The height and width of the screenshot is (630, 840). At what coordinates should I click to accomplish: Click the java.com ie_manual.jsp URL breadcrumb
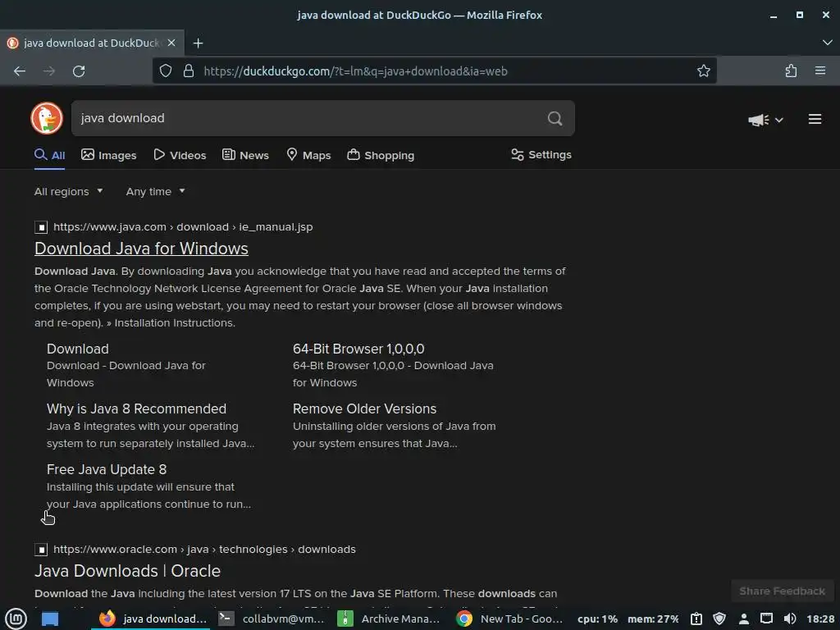pos(183,227)
